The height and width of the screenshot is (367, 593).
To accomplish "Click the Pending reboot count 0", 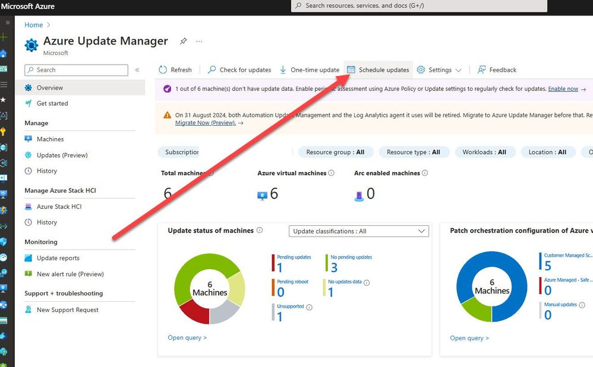I will 280,292.
